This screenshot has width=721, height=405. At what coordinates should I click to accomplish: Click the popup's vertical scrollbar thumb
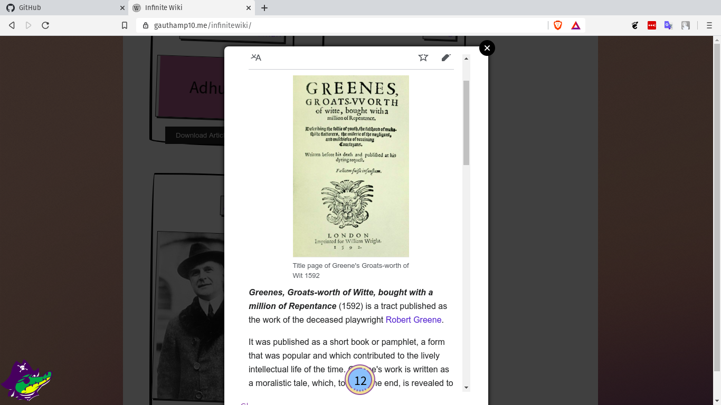point(466,123)
